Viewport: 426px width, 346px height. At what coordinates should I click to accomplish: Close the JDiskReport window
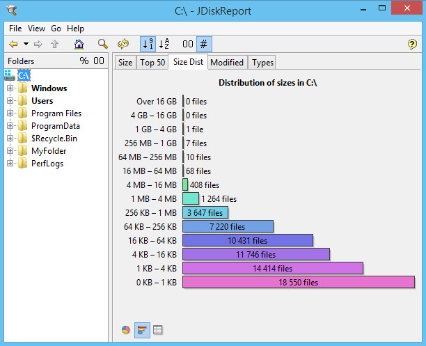pyautogui.click(x=407, y=8)
